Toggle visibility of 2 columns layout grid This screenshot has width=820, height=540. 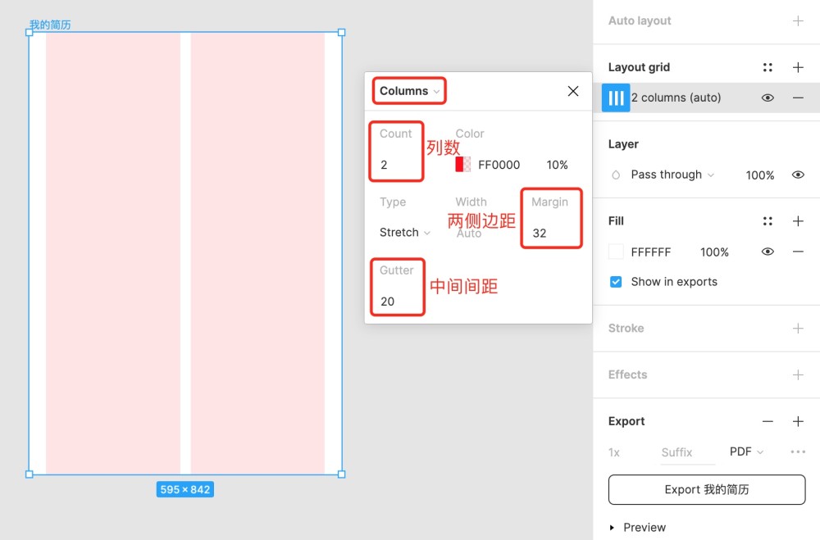pyautogui.click(x=768, y=98)
